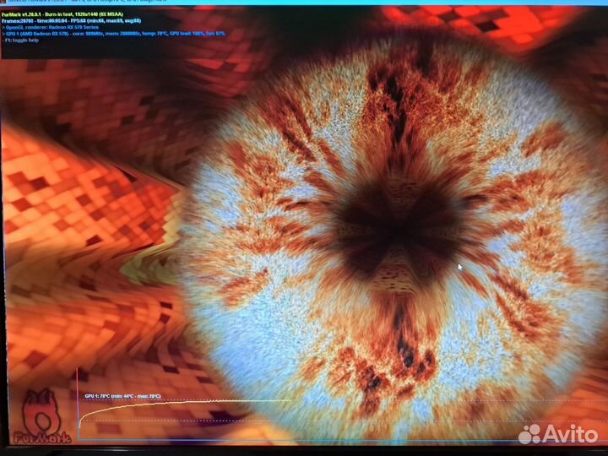Click the 'F1: toggle help' hint
The height and width of the screenshot is (456, 608).
tap(20, 40)
